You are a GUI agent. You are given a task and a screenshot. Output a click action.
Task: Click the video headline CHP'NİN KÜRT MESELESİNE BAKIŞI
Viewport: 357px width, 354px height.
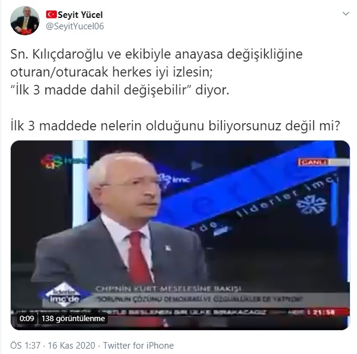(168, 289)
